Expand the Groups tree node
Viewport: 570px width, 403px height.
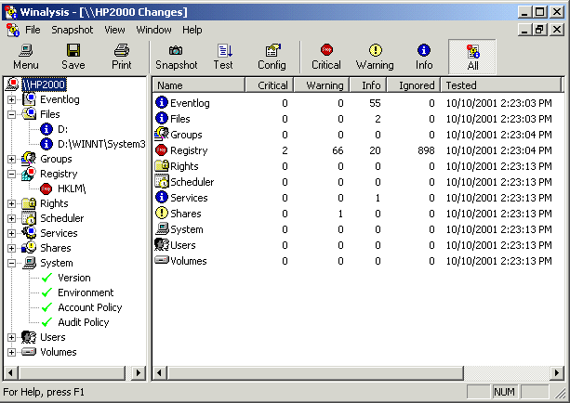point(12,159)
